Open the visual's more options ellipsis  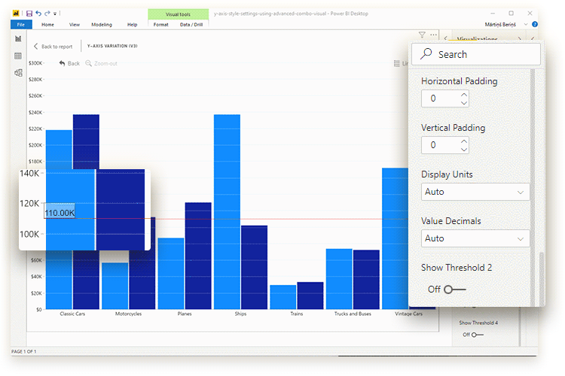pyautogui.click(x=433, y=35)
